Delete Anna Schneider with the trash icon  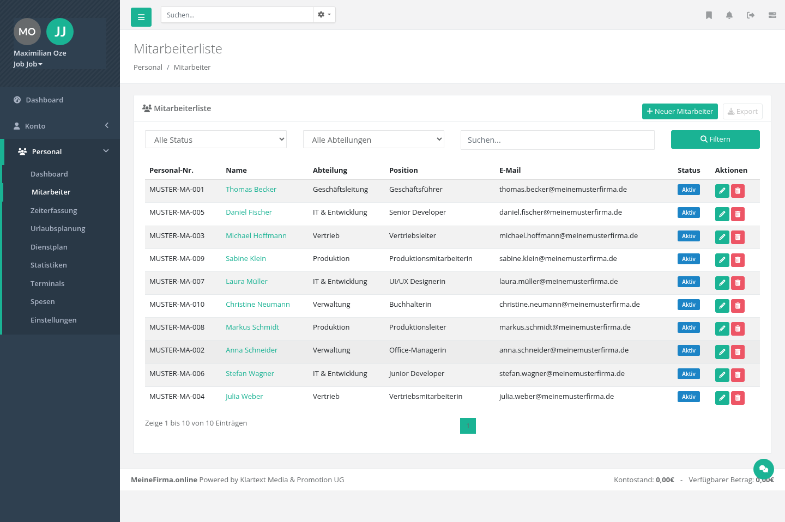(738, 352)
